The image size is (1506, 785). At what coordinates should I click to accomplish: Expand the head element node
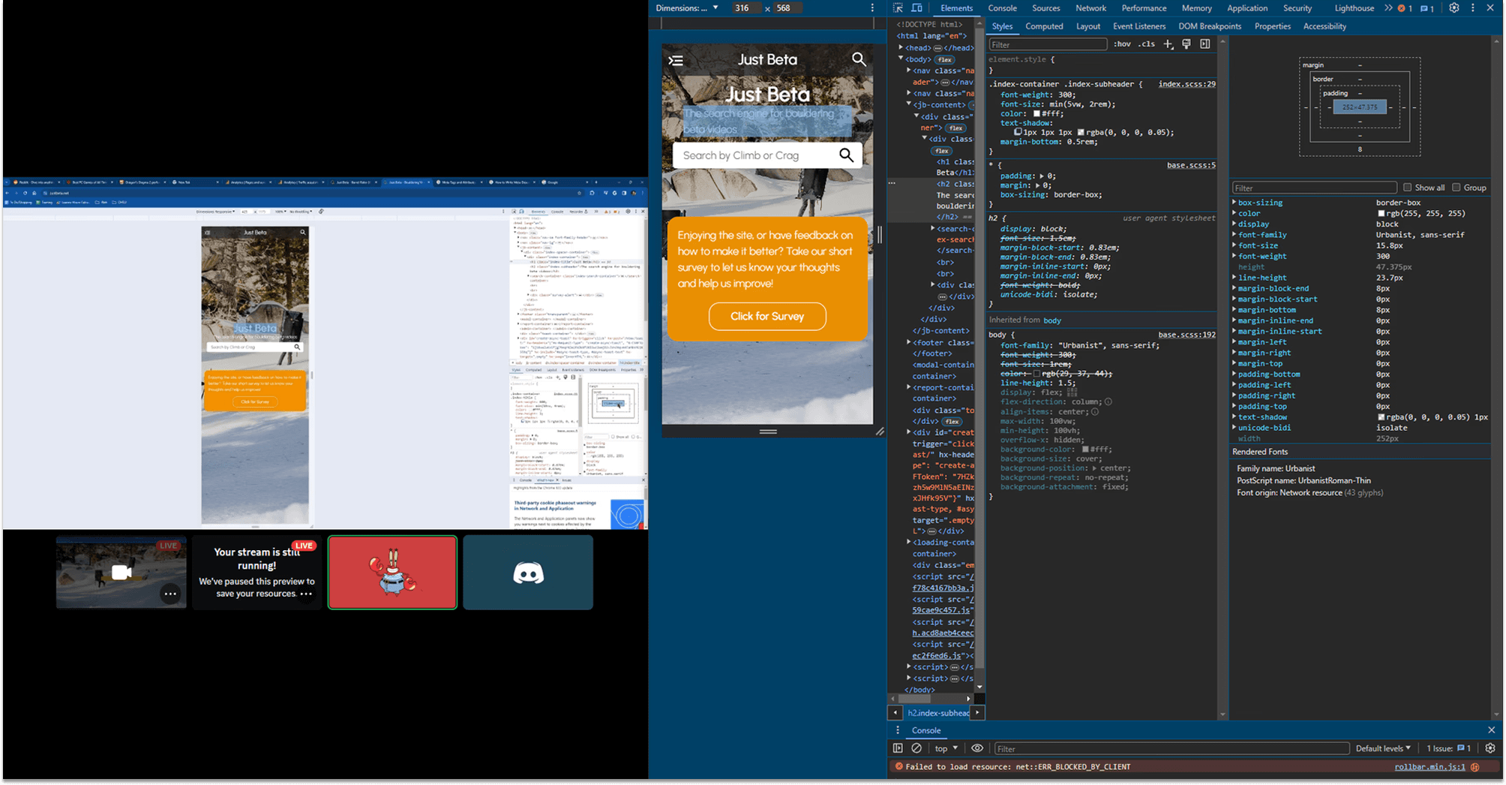pyautogui.click(x=901, y=47)
